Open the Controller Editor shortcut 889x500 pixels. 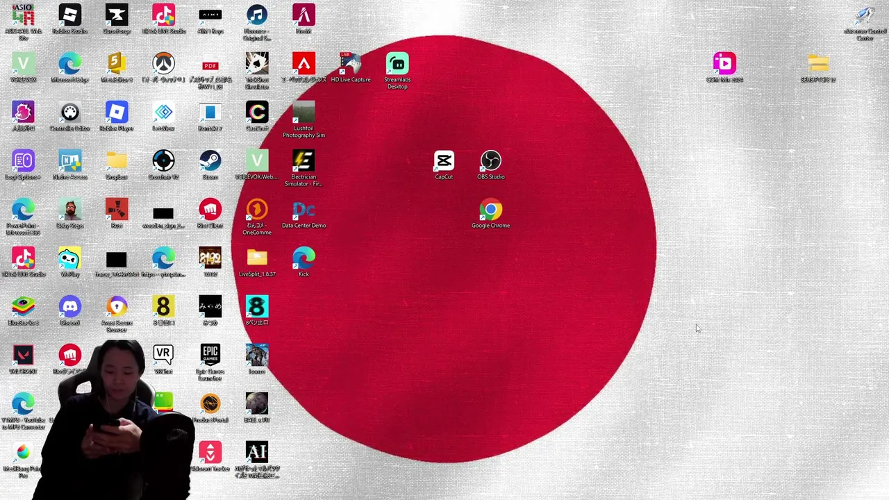[x=70, y=112]
